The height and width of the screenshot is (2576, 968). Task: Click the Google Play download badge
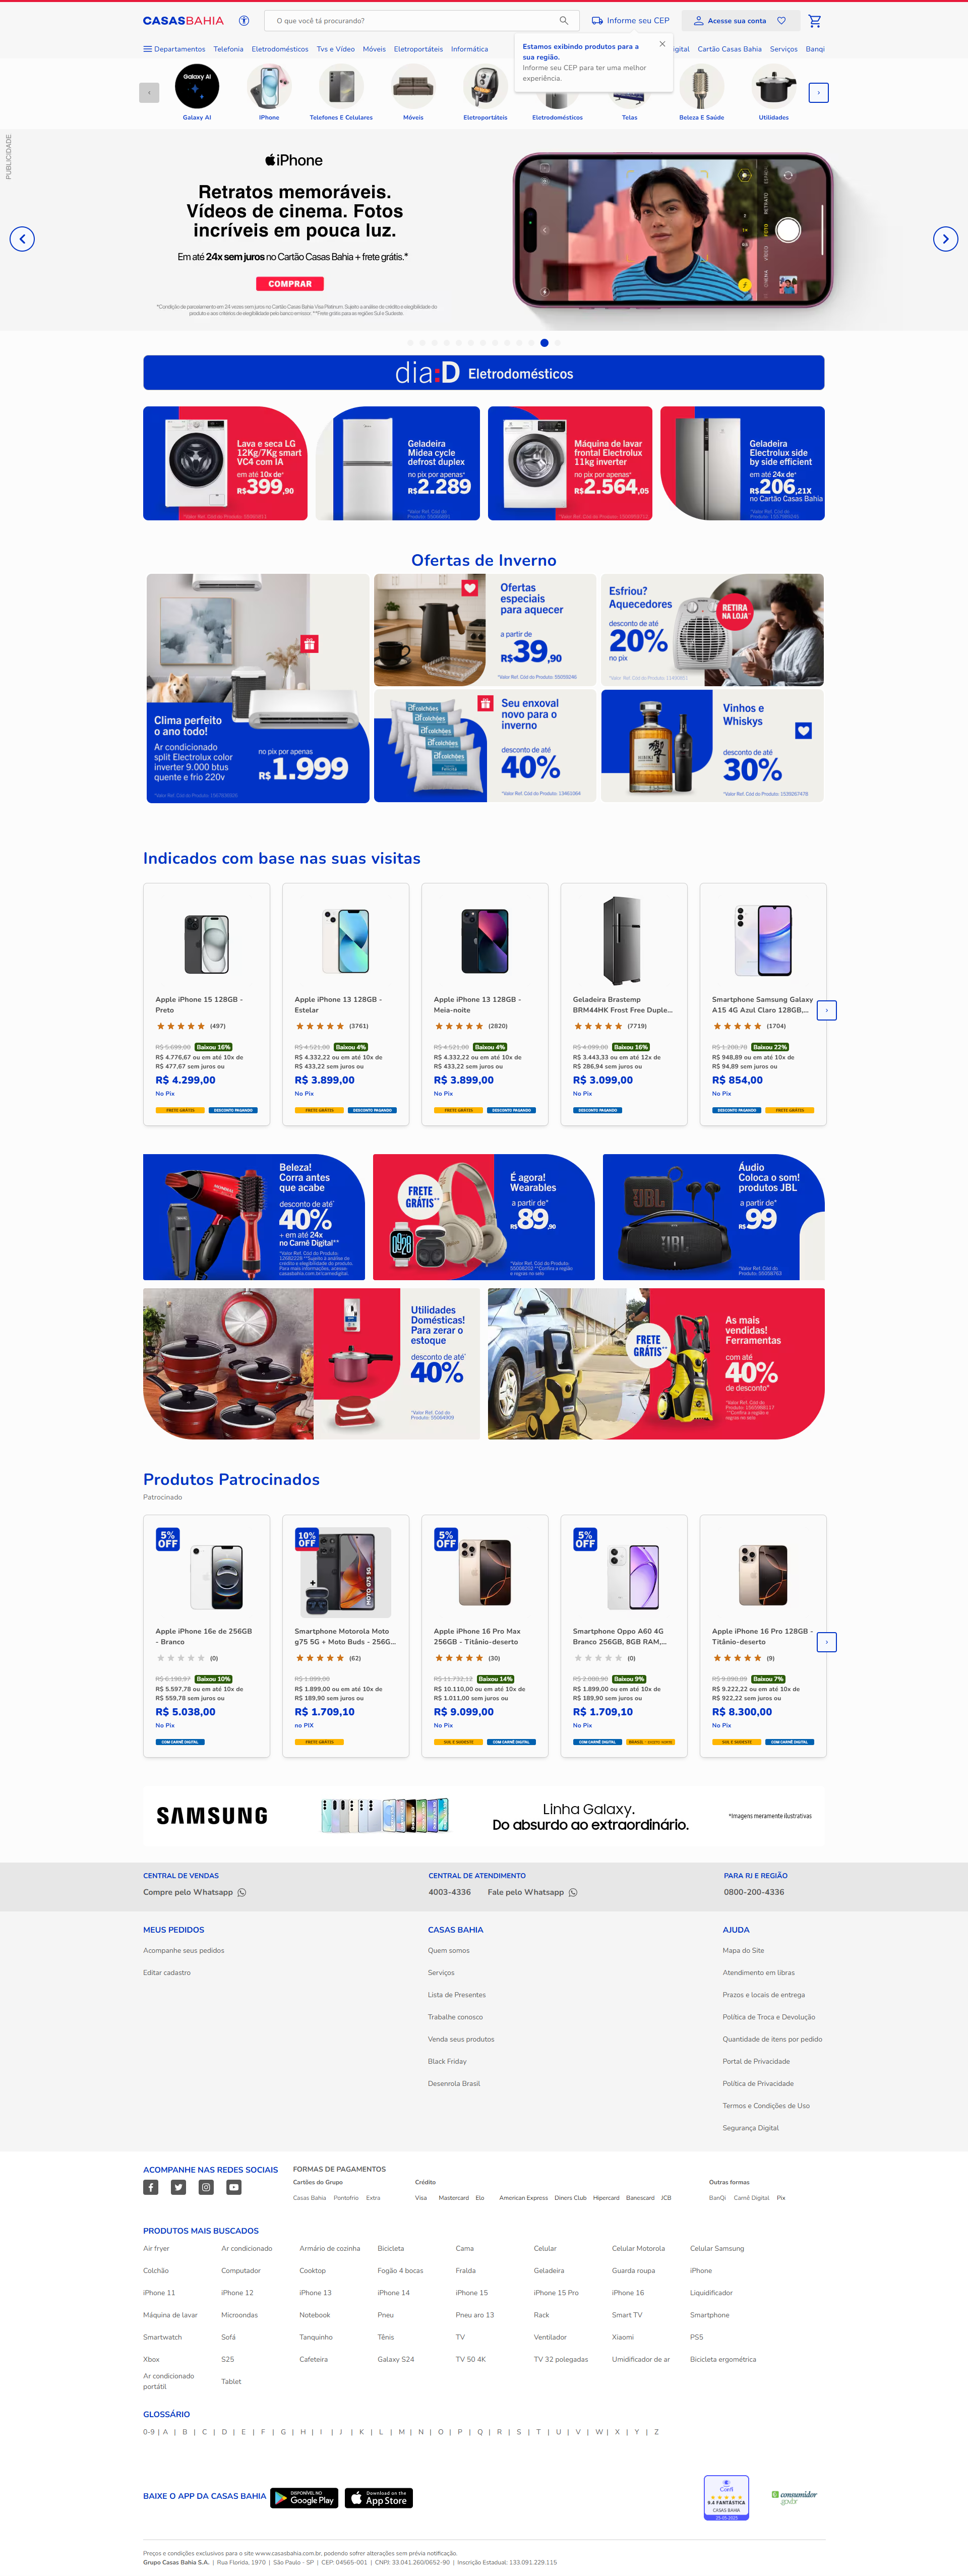click(x=305, y=2497)
